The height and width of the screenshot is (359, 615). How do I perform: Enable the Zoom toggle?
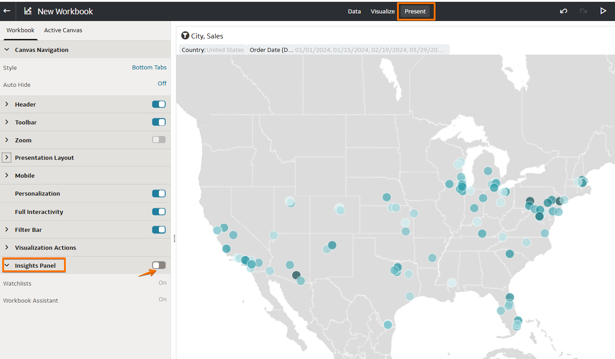(159, 140)
